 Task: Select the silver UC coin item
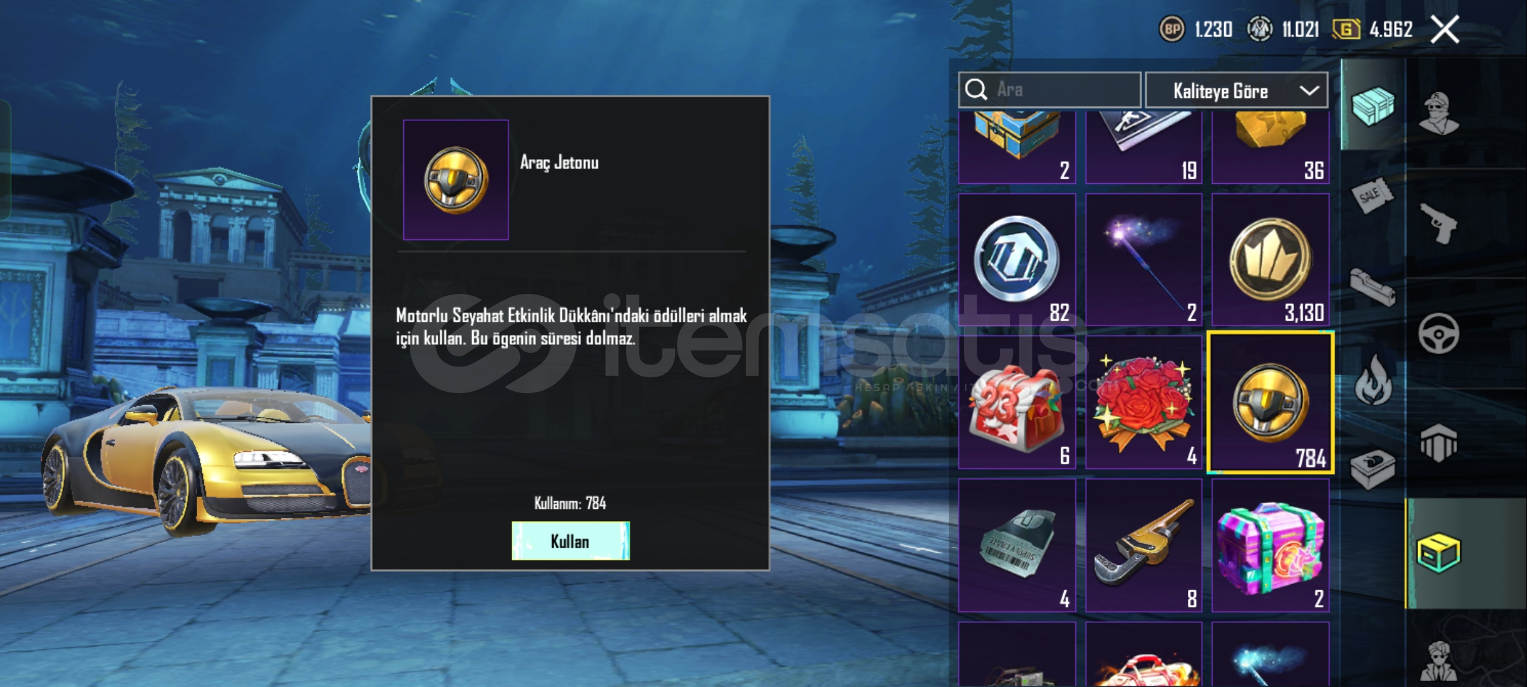1017,260
